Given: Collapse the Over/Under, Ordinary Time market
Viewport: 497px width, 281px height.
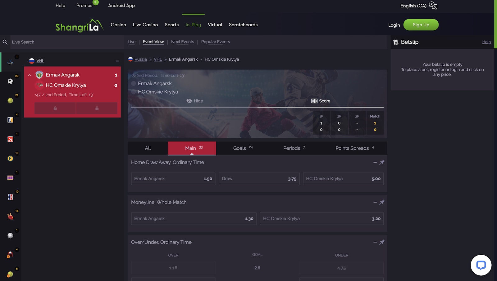Looking at the screenshot, I should coord(375,242).
